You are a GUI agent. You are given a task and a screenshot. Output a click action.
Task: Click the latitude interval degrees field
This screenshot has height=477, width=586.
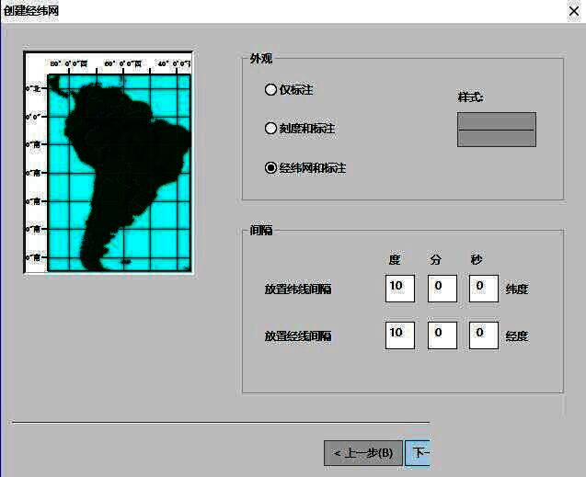pyautogui.click(x=399, y=288)
